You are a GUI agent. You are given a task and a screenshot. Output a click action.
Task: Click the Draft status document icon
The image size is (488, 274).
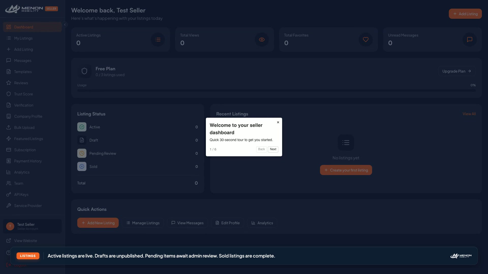point(82,140)
